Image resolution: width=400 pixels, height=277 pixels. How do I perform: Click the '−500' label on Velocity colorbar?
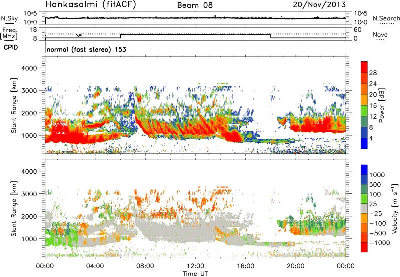click(x=378, y=233)
